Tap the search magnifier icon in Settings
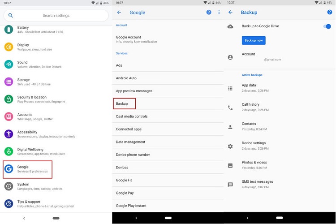This screenshot has height=224, width=336. click(10, 15)
